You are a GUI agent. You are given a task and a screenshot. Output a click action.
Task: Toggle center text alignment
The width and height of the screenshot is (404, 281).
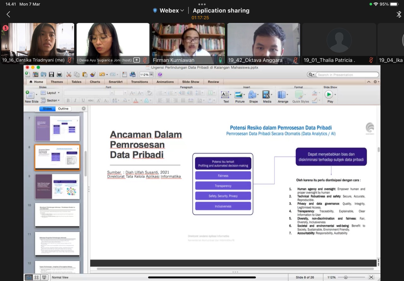[168, 101]
